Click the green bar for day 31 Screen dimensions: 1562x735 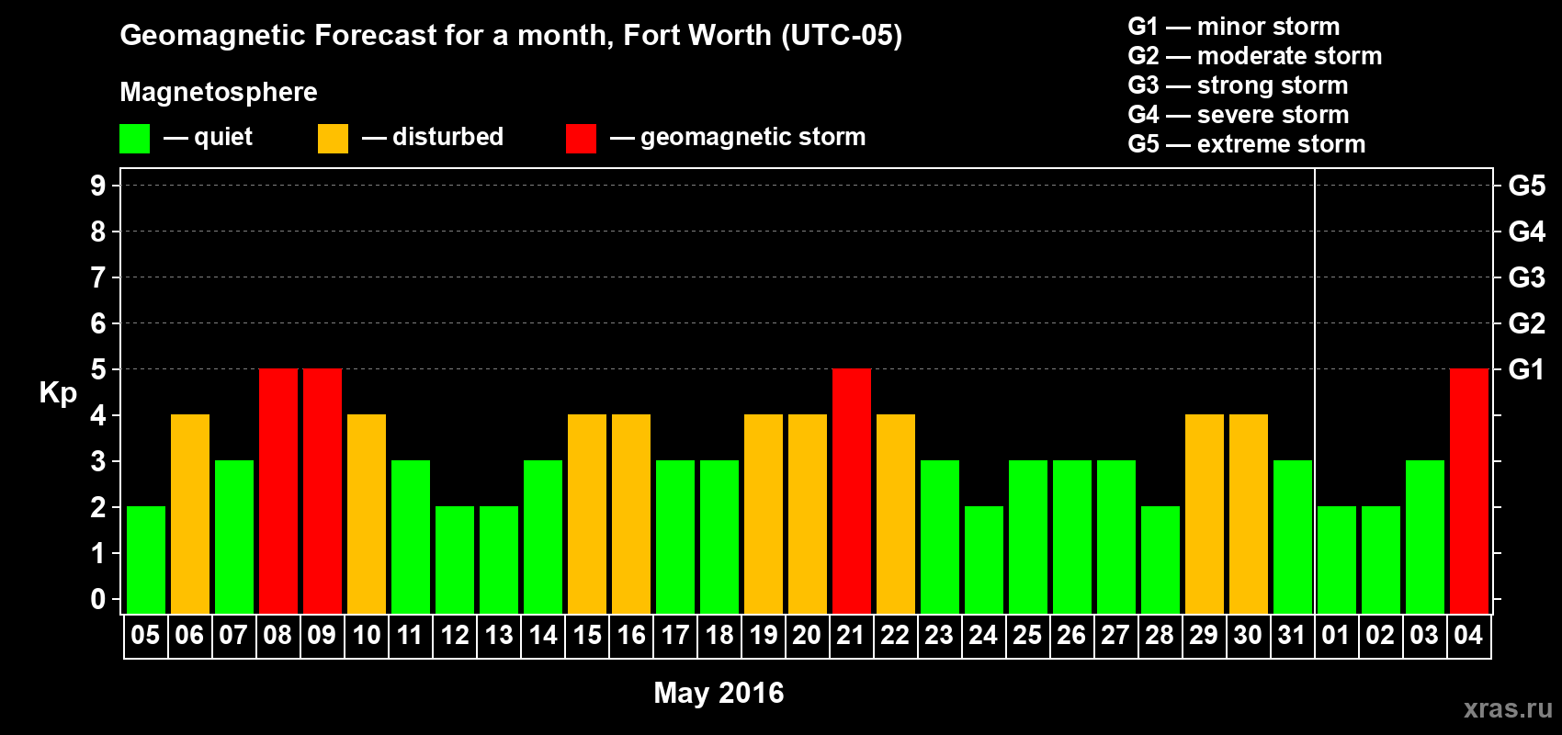pos(1293,537)
